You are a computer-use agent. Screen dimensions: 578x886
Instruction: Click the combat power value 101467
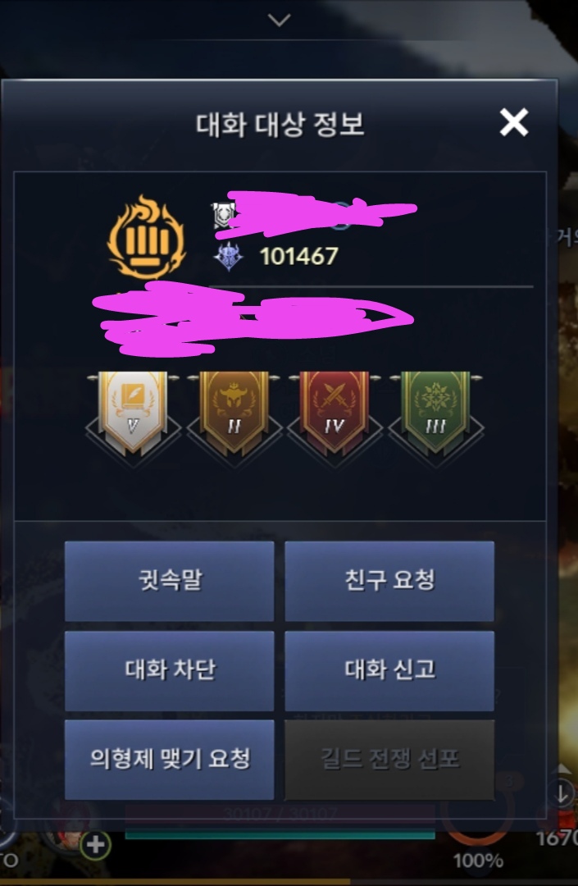coord(298,257)
